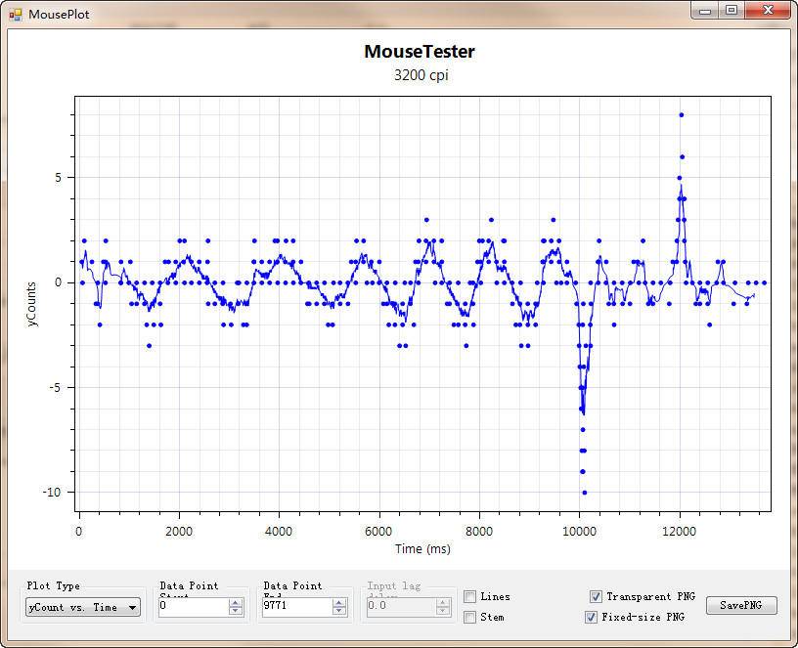Image resolution: width=798 pixels, height=648 pixels.
Task: Uncheck Transparent PNG option
Action: (596, 596)
